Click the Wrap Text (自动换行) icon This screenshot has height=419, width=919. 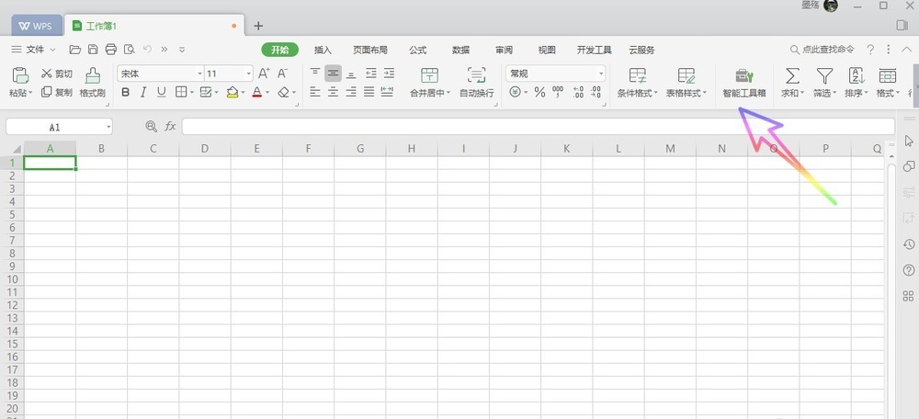point(476,75)
